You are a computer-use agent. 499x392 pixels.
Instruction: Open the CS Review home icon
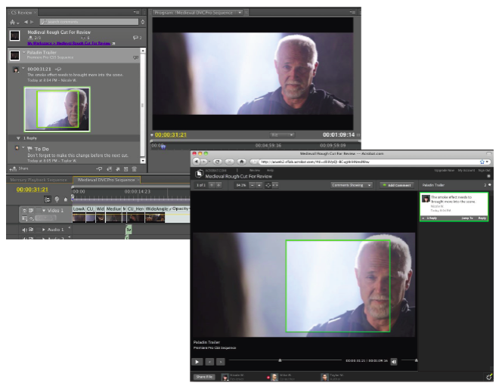(13, 22)
